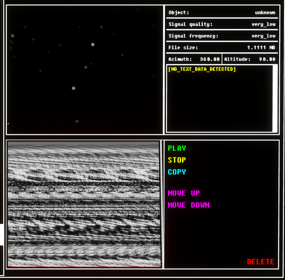The height and width of the screenshot is (280, 285).
Task: Click the white scrollbar of the text data box
Action: [275, 98]
